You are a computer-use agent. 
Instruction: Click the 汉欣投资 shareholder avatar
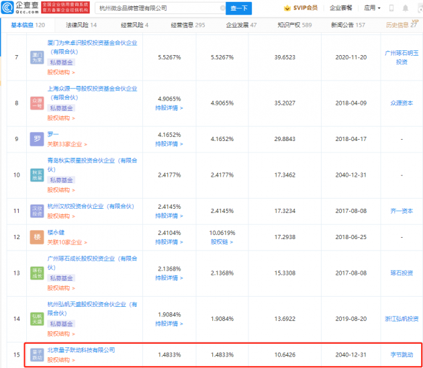(37, 211)
